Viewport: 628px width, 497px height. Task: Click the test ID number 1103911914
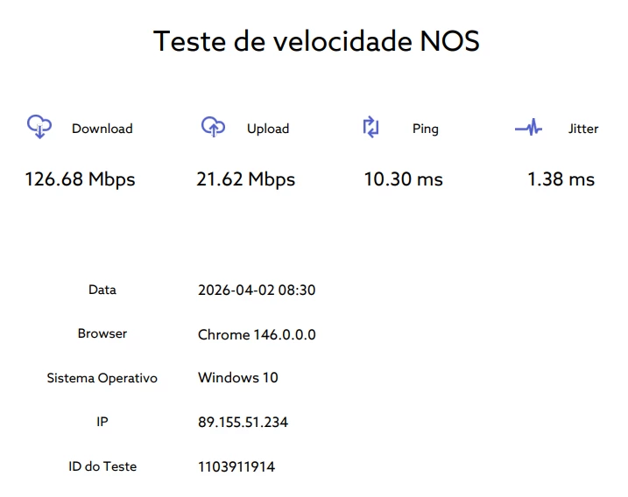[x=236, y=466]
